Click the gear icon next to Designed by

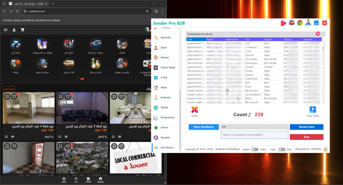(x=325, y=149)
